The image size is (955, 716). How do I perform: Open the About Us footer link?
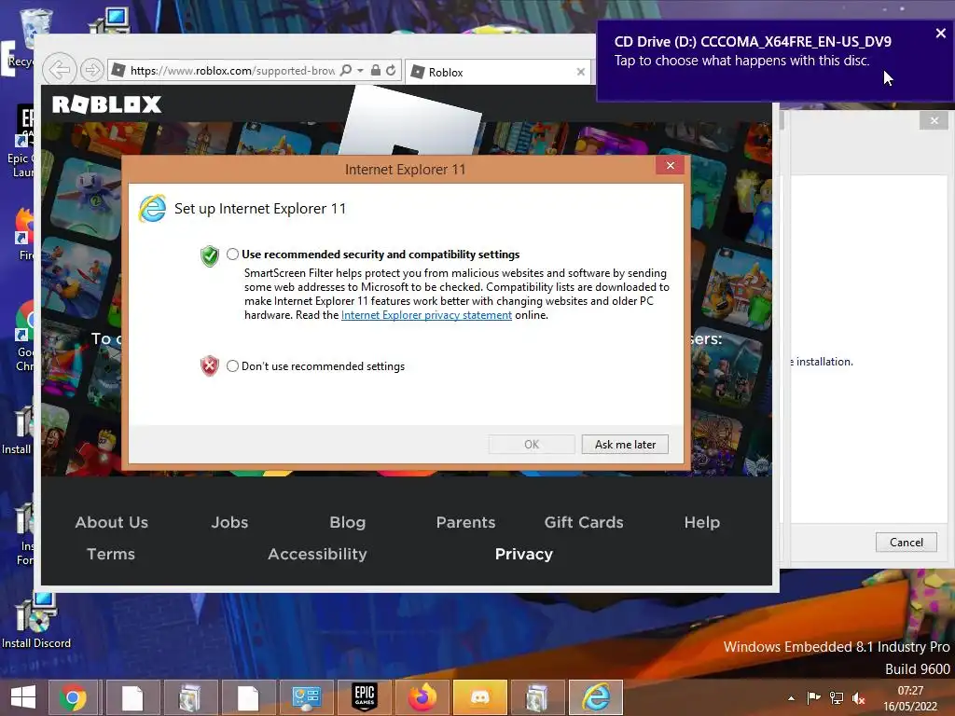pyautogui.click(x=112, y=522)
